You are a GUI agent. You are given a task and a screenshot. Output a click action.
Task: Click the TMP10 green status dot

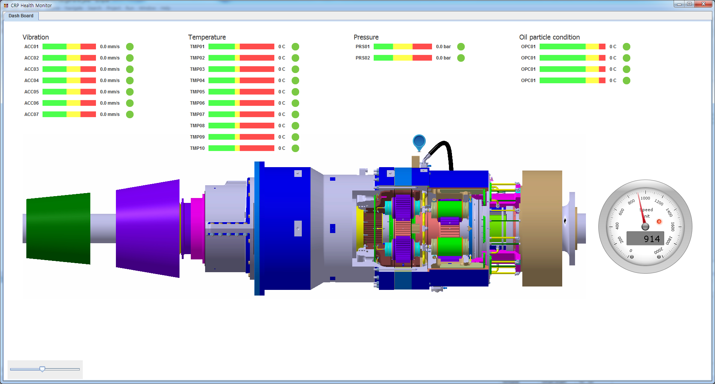pos(295,148)
